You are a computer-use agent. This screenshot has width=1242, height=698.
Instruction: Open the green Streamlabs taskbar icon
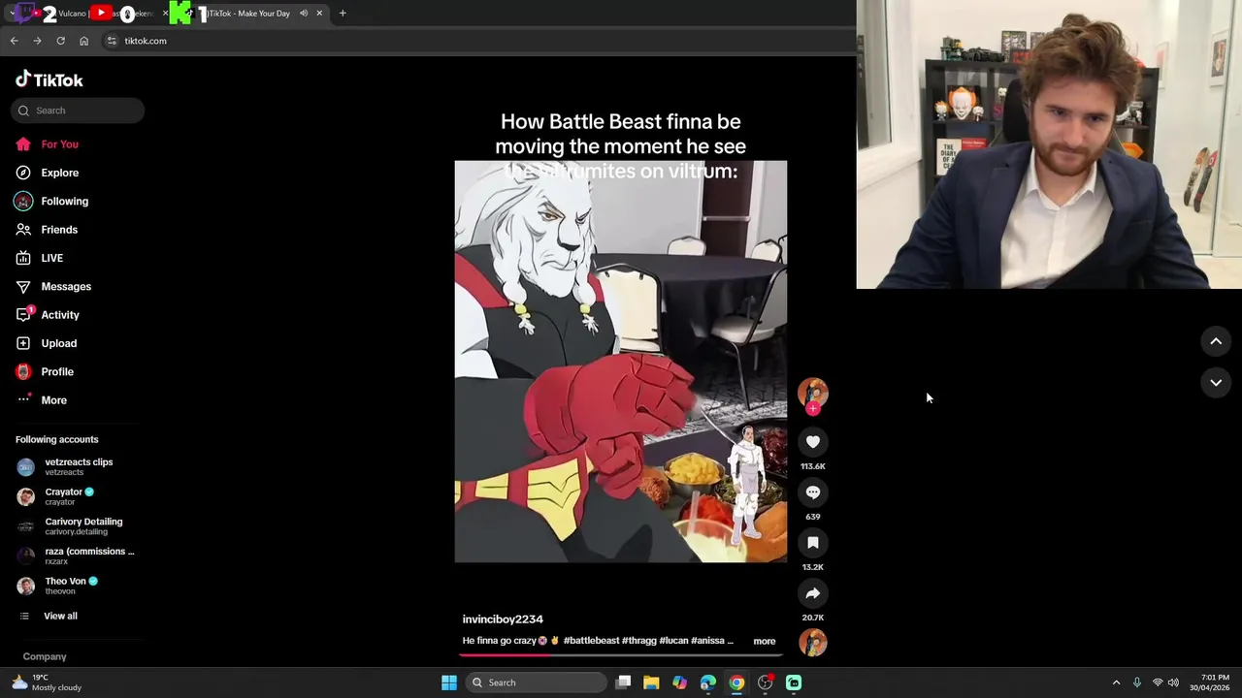pos(794,682)
